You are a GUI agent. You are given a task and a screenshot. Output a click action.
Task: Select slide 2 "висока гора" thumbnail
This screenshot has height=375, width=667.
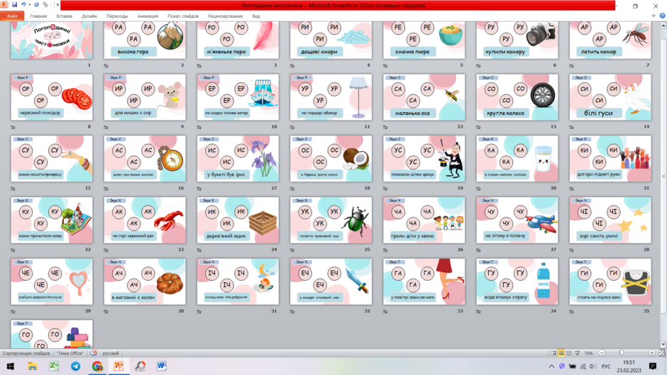[x=145, y=40]
